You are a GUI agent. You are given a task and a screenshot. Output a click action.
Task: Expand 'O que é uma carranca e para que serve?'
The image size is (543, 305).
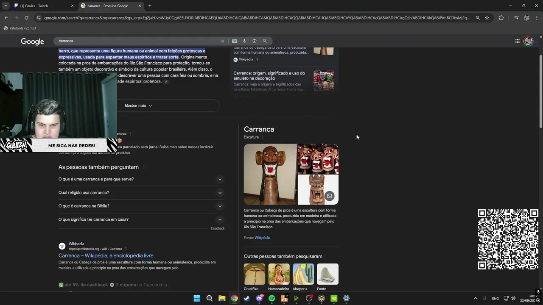(141, 179)
